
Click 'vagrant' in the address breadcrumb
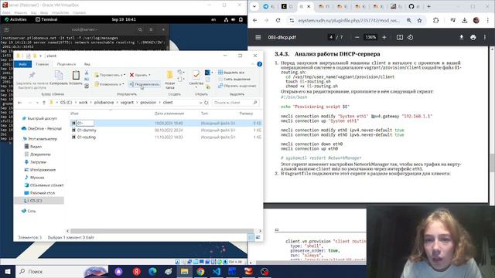[x=127, y=103]
